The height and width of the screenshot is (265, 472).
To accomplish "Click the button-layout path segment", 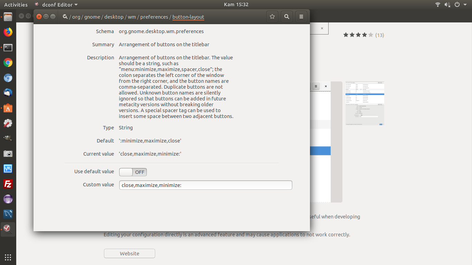I will coord(188,17).
